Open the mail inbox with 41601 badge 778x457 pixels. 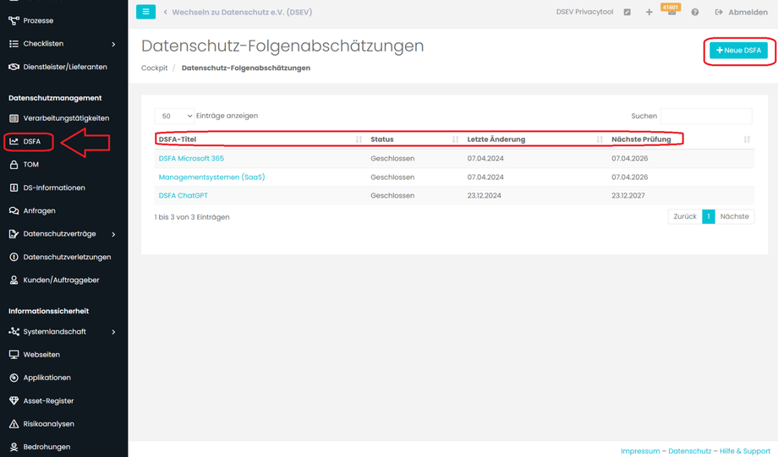pyautogui.click(x=671, y=13)
